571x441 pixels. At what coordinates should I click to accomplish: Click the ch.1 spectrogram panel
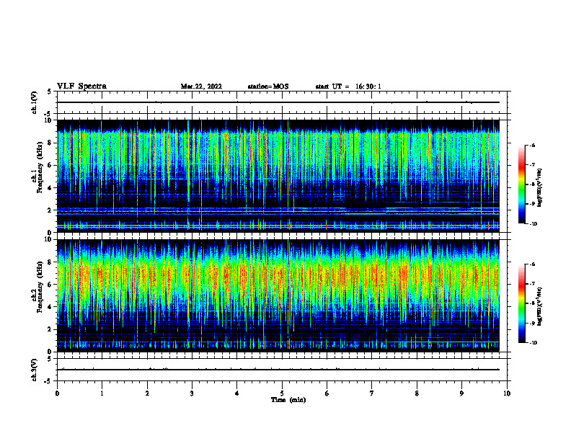[x=278, y=176]
